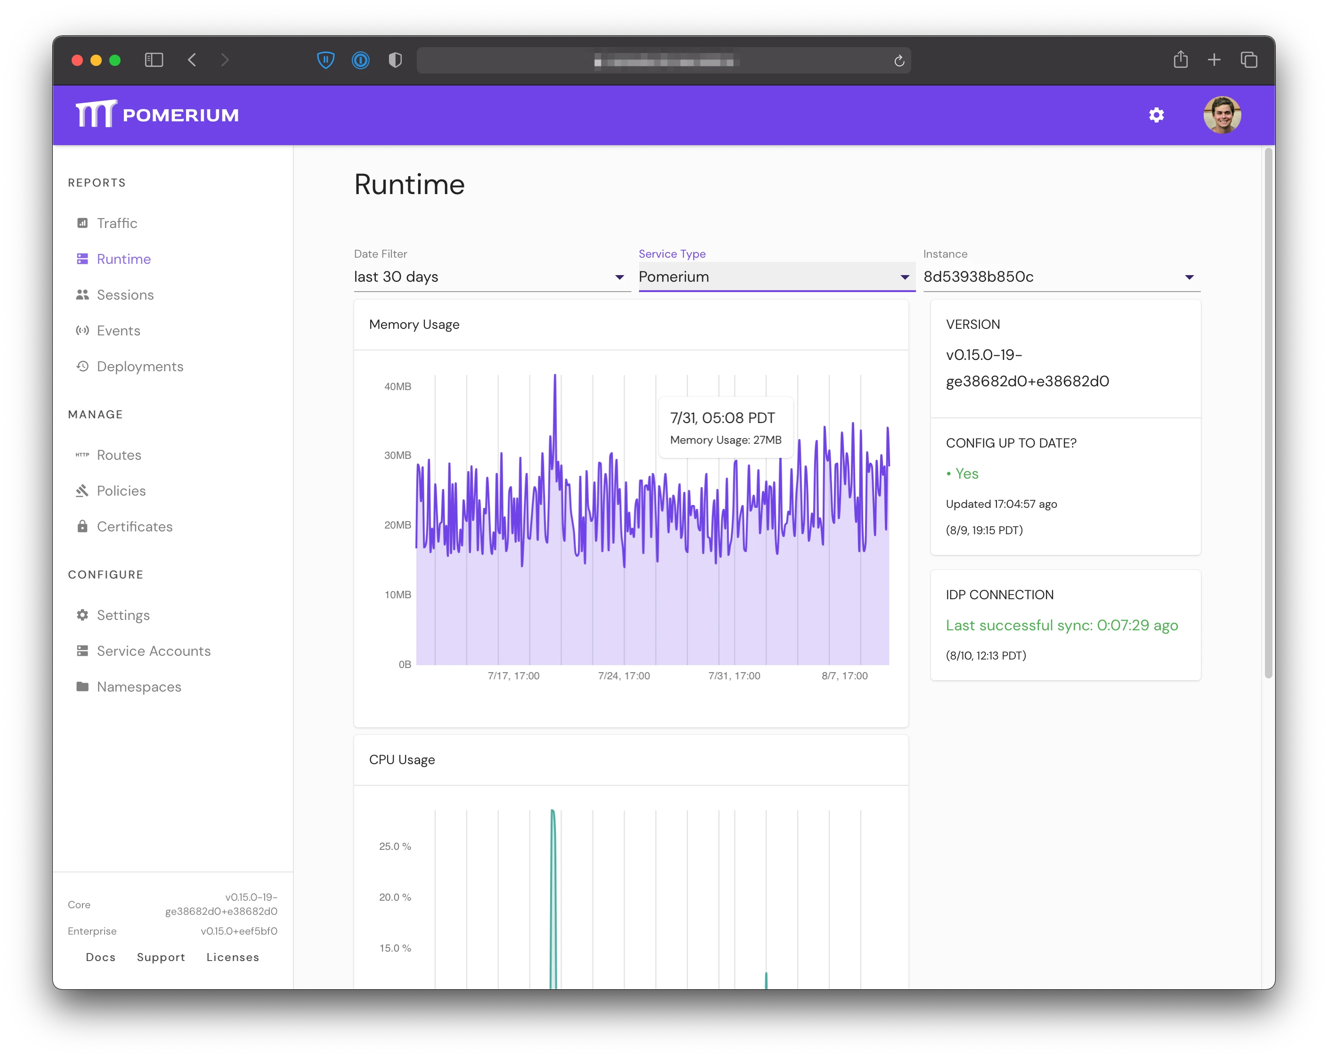Go to the Routes menu item
This screenshot has width=1328, height=1059.
point(119,455)
